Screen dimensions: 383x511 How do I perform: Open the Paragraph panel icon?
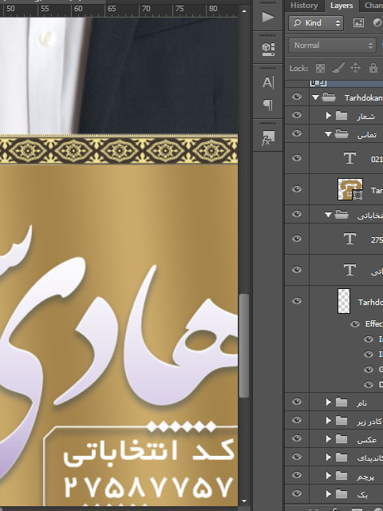click(x=268, y=105)
